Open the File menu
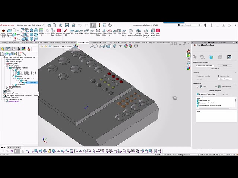 click(18, 25)
